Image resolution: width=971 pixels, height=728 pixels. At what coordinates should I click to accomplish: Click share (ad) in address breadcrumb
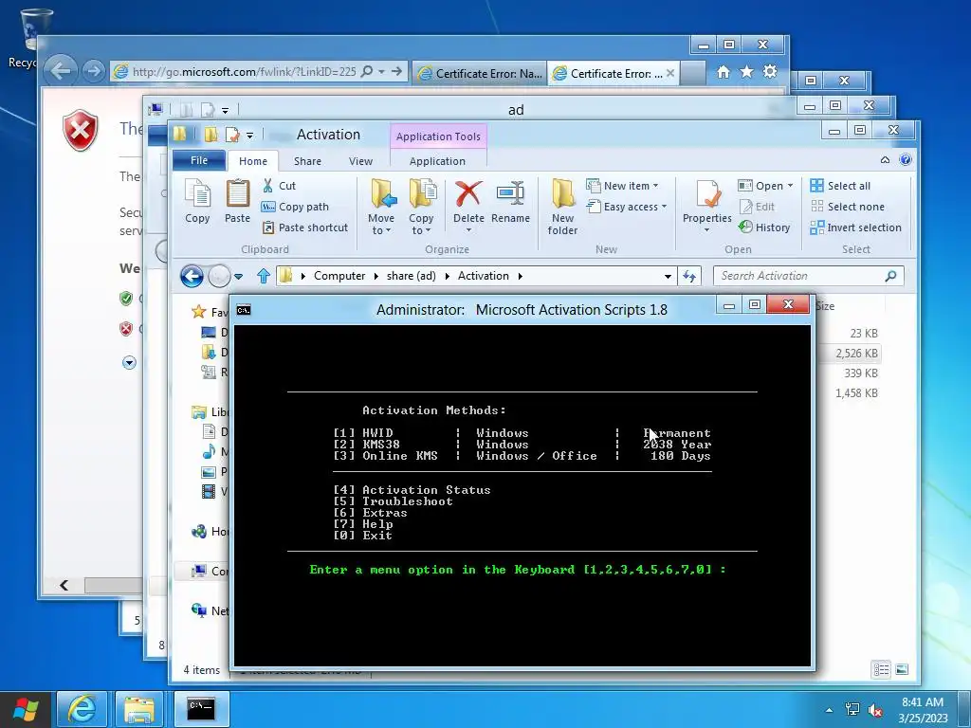[412, 276]
